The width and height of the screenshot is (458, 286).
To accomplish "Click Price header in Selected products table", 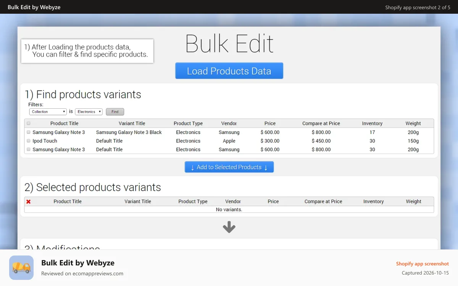I will coord(273,201).
